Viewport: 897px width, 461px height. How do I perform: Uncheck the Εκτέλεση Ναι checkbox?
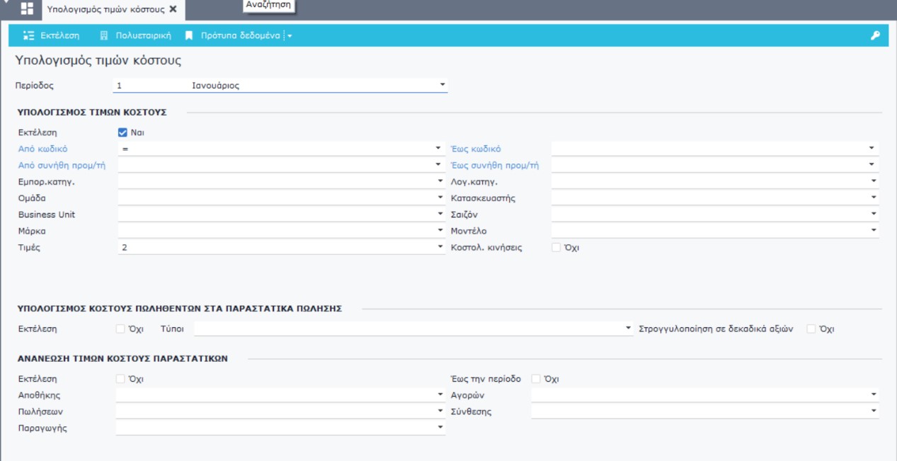point(122,132)
